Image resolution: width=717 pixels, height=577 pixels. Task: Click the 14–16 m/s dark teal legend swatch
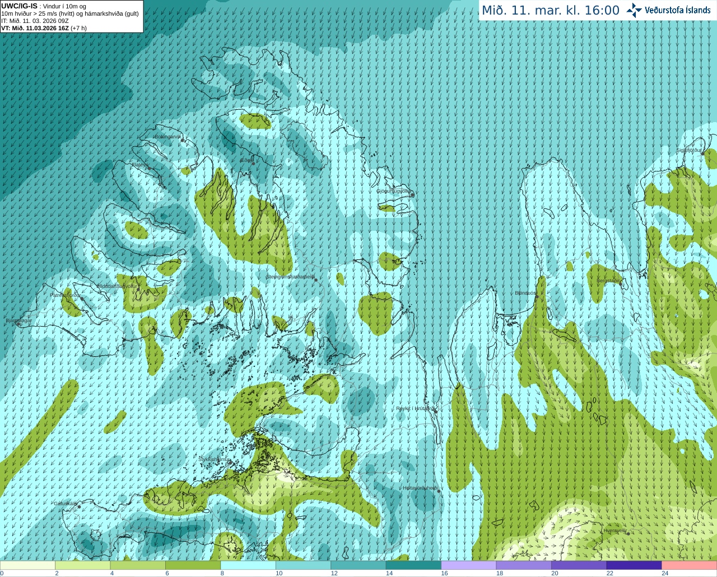pyautogui.click(x=414, y=565)
